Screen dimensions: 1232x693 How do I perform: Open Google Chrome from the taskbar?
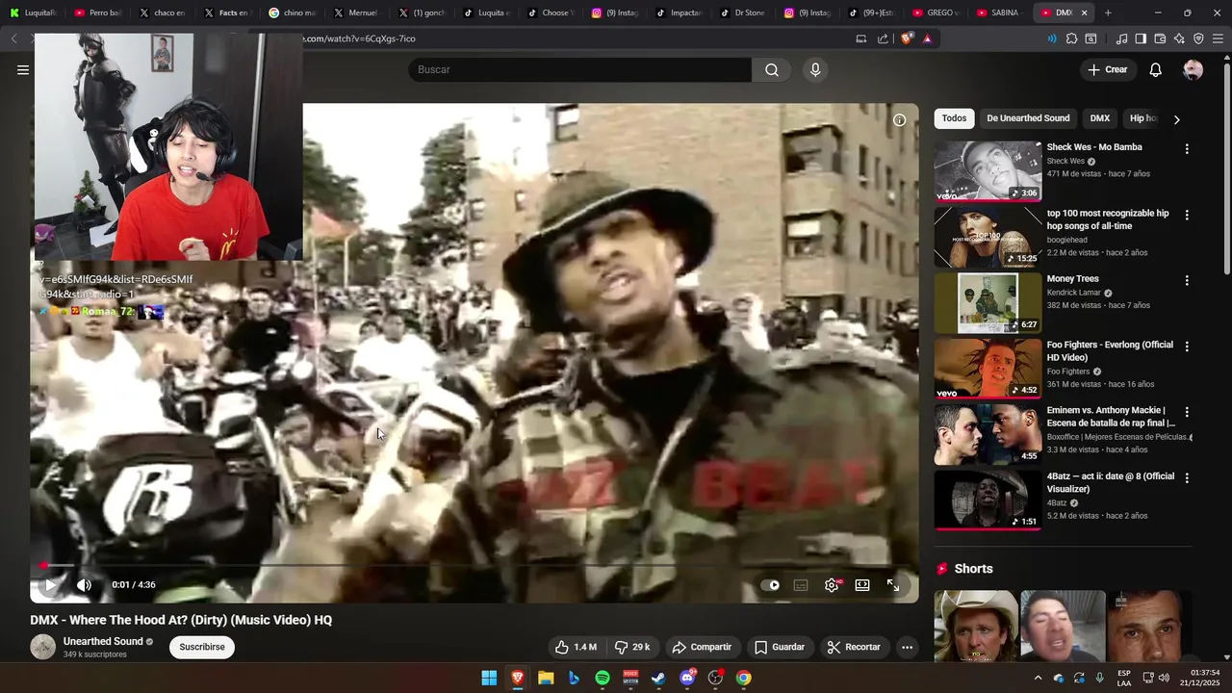[744, 678]
